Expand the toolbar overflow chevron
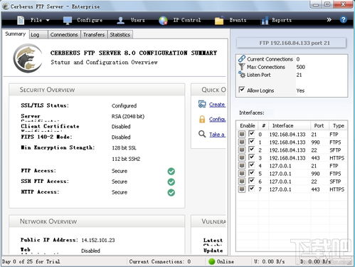355x267 pixels. (x=329, y=20)
